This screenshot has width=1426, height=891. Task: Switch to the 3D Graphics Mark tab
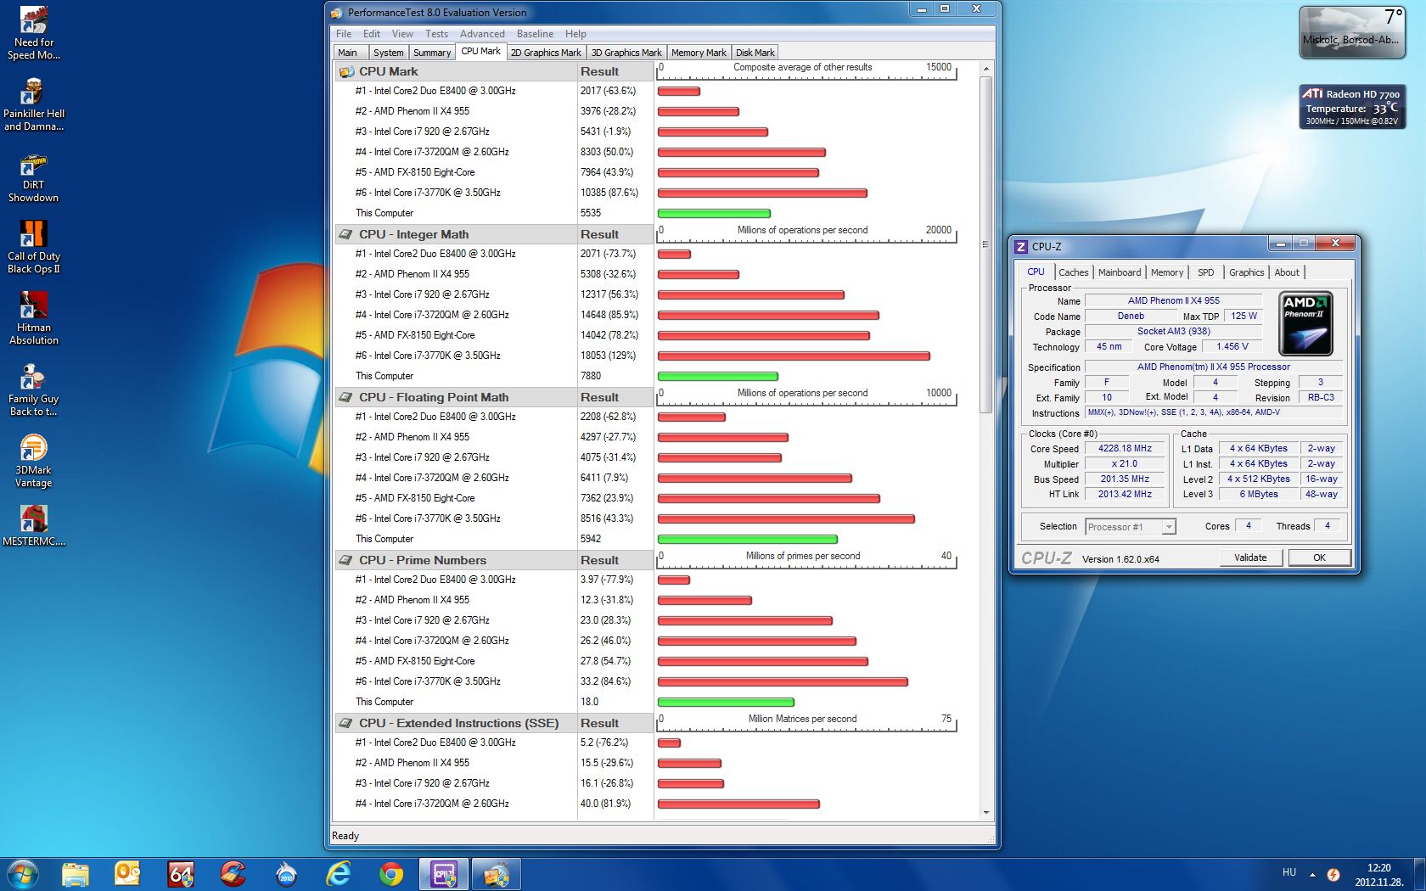click(x=626, y=53)
